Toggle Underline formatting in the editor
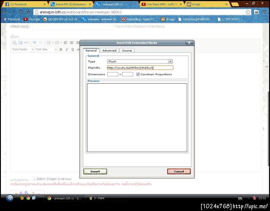Screen dimensions: 270x211 (72, 49)
